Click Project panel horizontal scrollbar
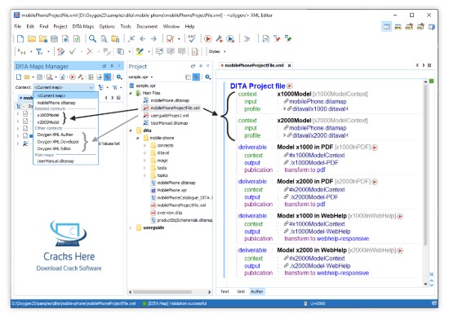Screen dimensions: 449x318 [x=162, y=292]
